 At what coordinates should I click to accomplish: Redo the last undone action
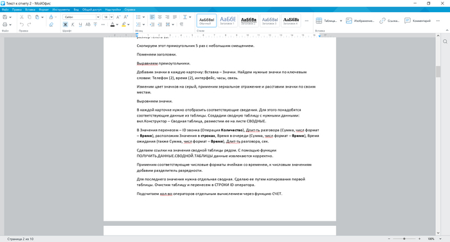point(30,24)
